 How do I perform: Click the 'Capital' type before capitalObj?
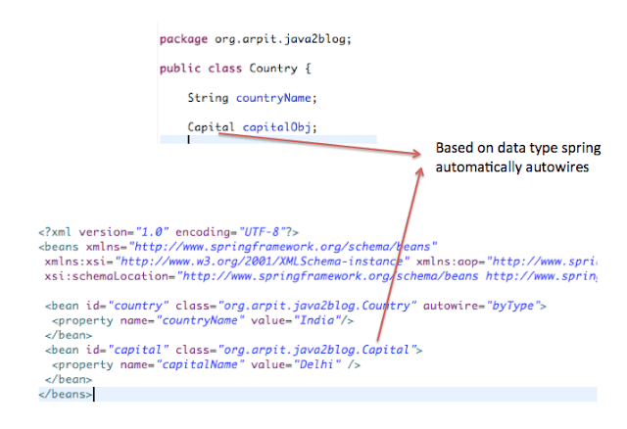(x=211, y=127)
